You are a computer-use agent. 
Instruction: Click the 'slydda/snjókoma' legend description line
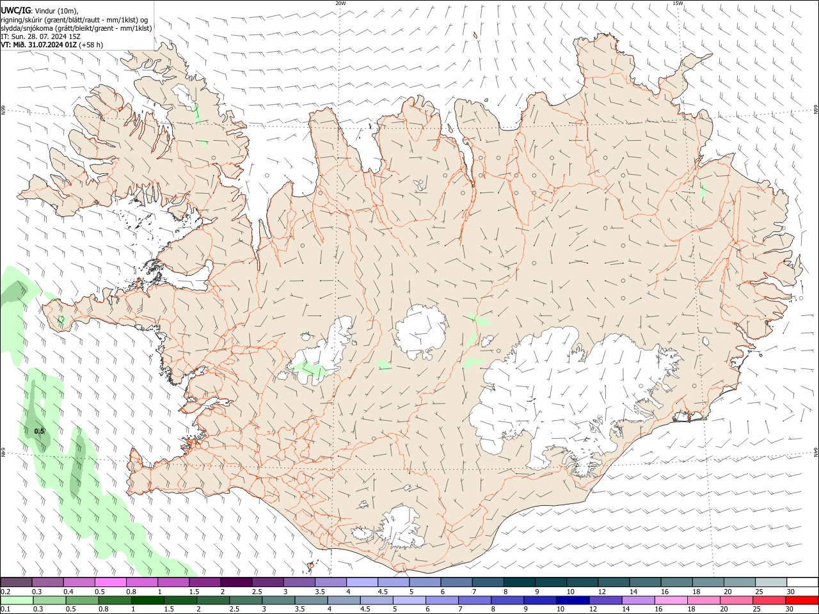pos(76,28)
